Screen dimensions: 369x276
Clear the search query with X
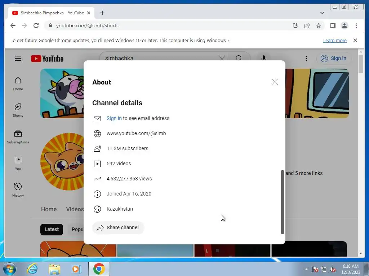point(222,58)
